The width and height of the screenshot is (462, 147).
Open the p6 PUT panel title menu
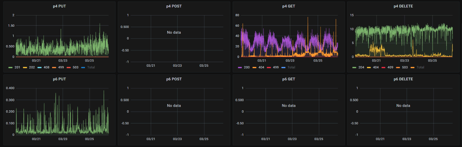click(59, 79)
